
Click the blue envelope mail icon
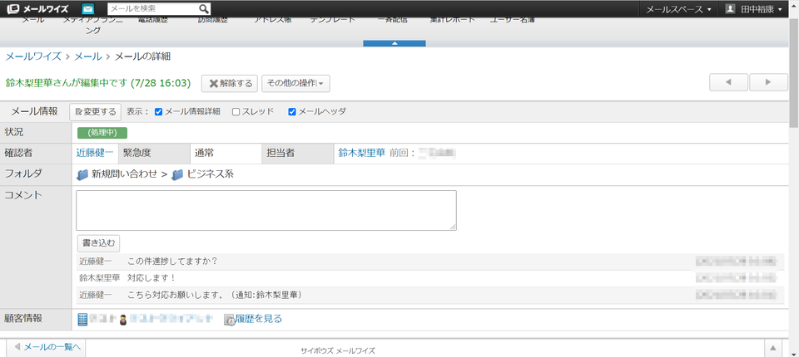(x=87, y=8)
